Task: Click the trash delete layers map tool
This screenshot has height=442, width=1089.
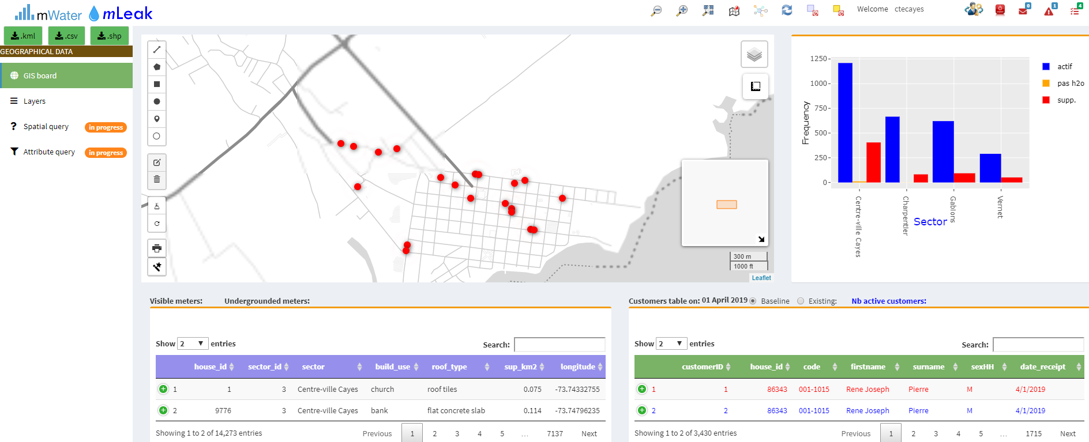Action: (157, 180)
